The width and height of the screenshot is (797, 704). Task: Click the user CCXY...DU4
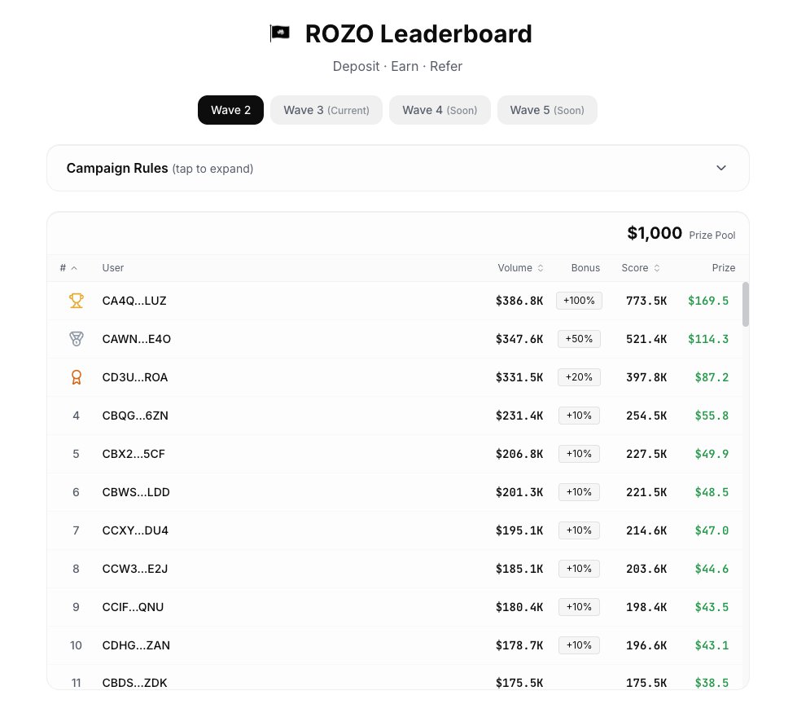click(x=135, y=530)
